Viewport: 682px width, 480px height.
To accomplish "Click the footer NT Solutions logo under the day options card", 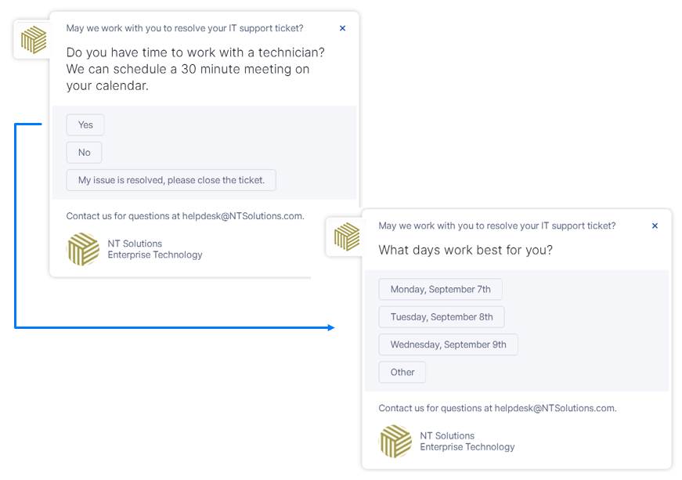I will pyautogui.click(x=395, y=442).
